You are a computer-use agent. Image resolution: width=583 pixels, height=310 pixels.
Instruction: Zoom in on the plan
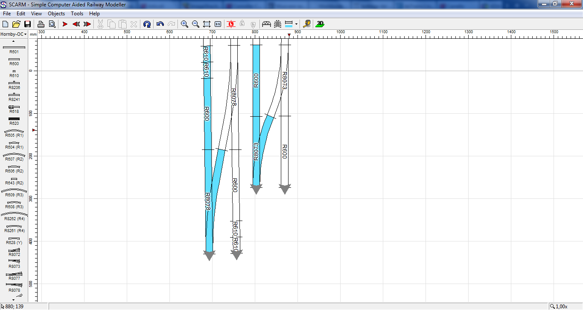point(184,24)
